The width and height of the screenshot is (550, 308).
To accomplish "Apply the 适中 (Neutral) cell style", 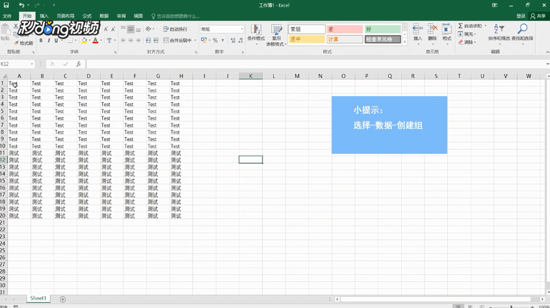I will (307, 39).
